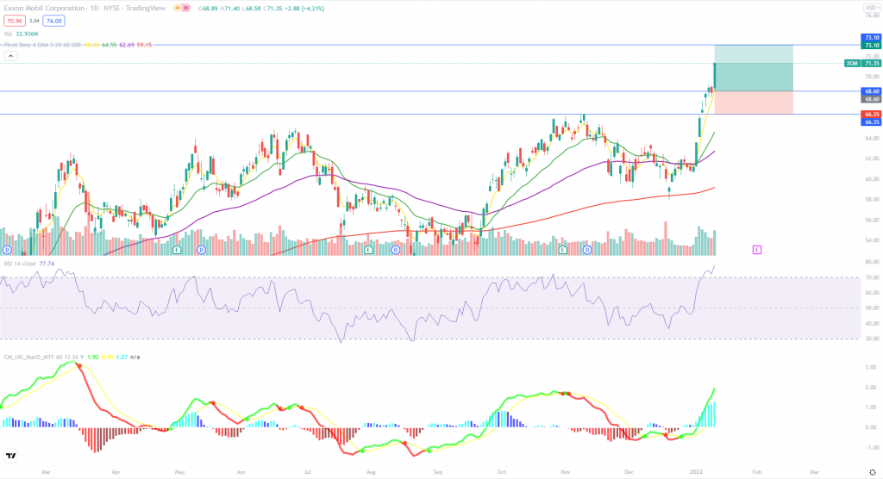Image resolution: width=883 pixels, height=479 pixels.
Task: Click the +2.88 (+4.21%) change value
Action: coord(306,9)
